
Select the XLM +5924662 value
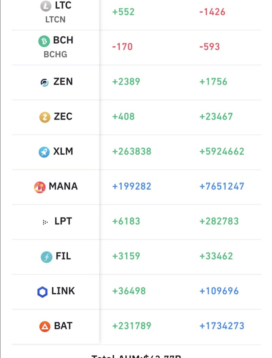222,151
